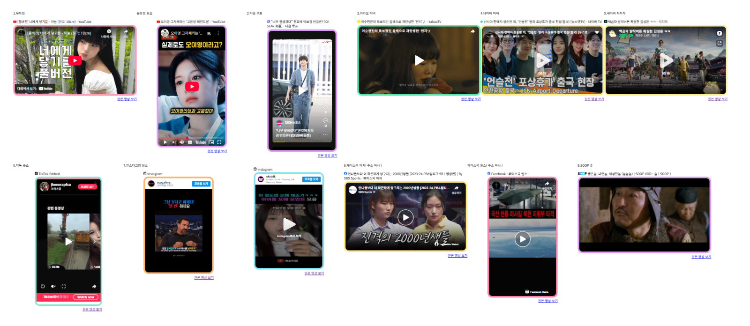This screenshot has height=326, width=750.
Task: Click the fullscreen icon in YouTube Shorts player
Action: pyautogui.click(x=219, y=142)
